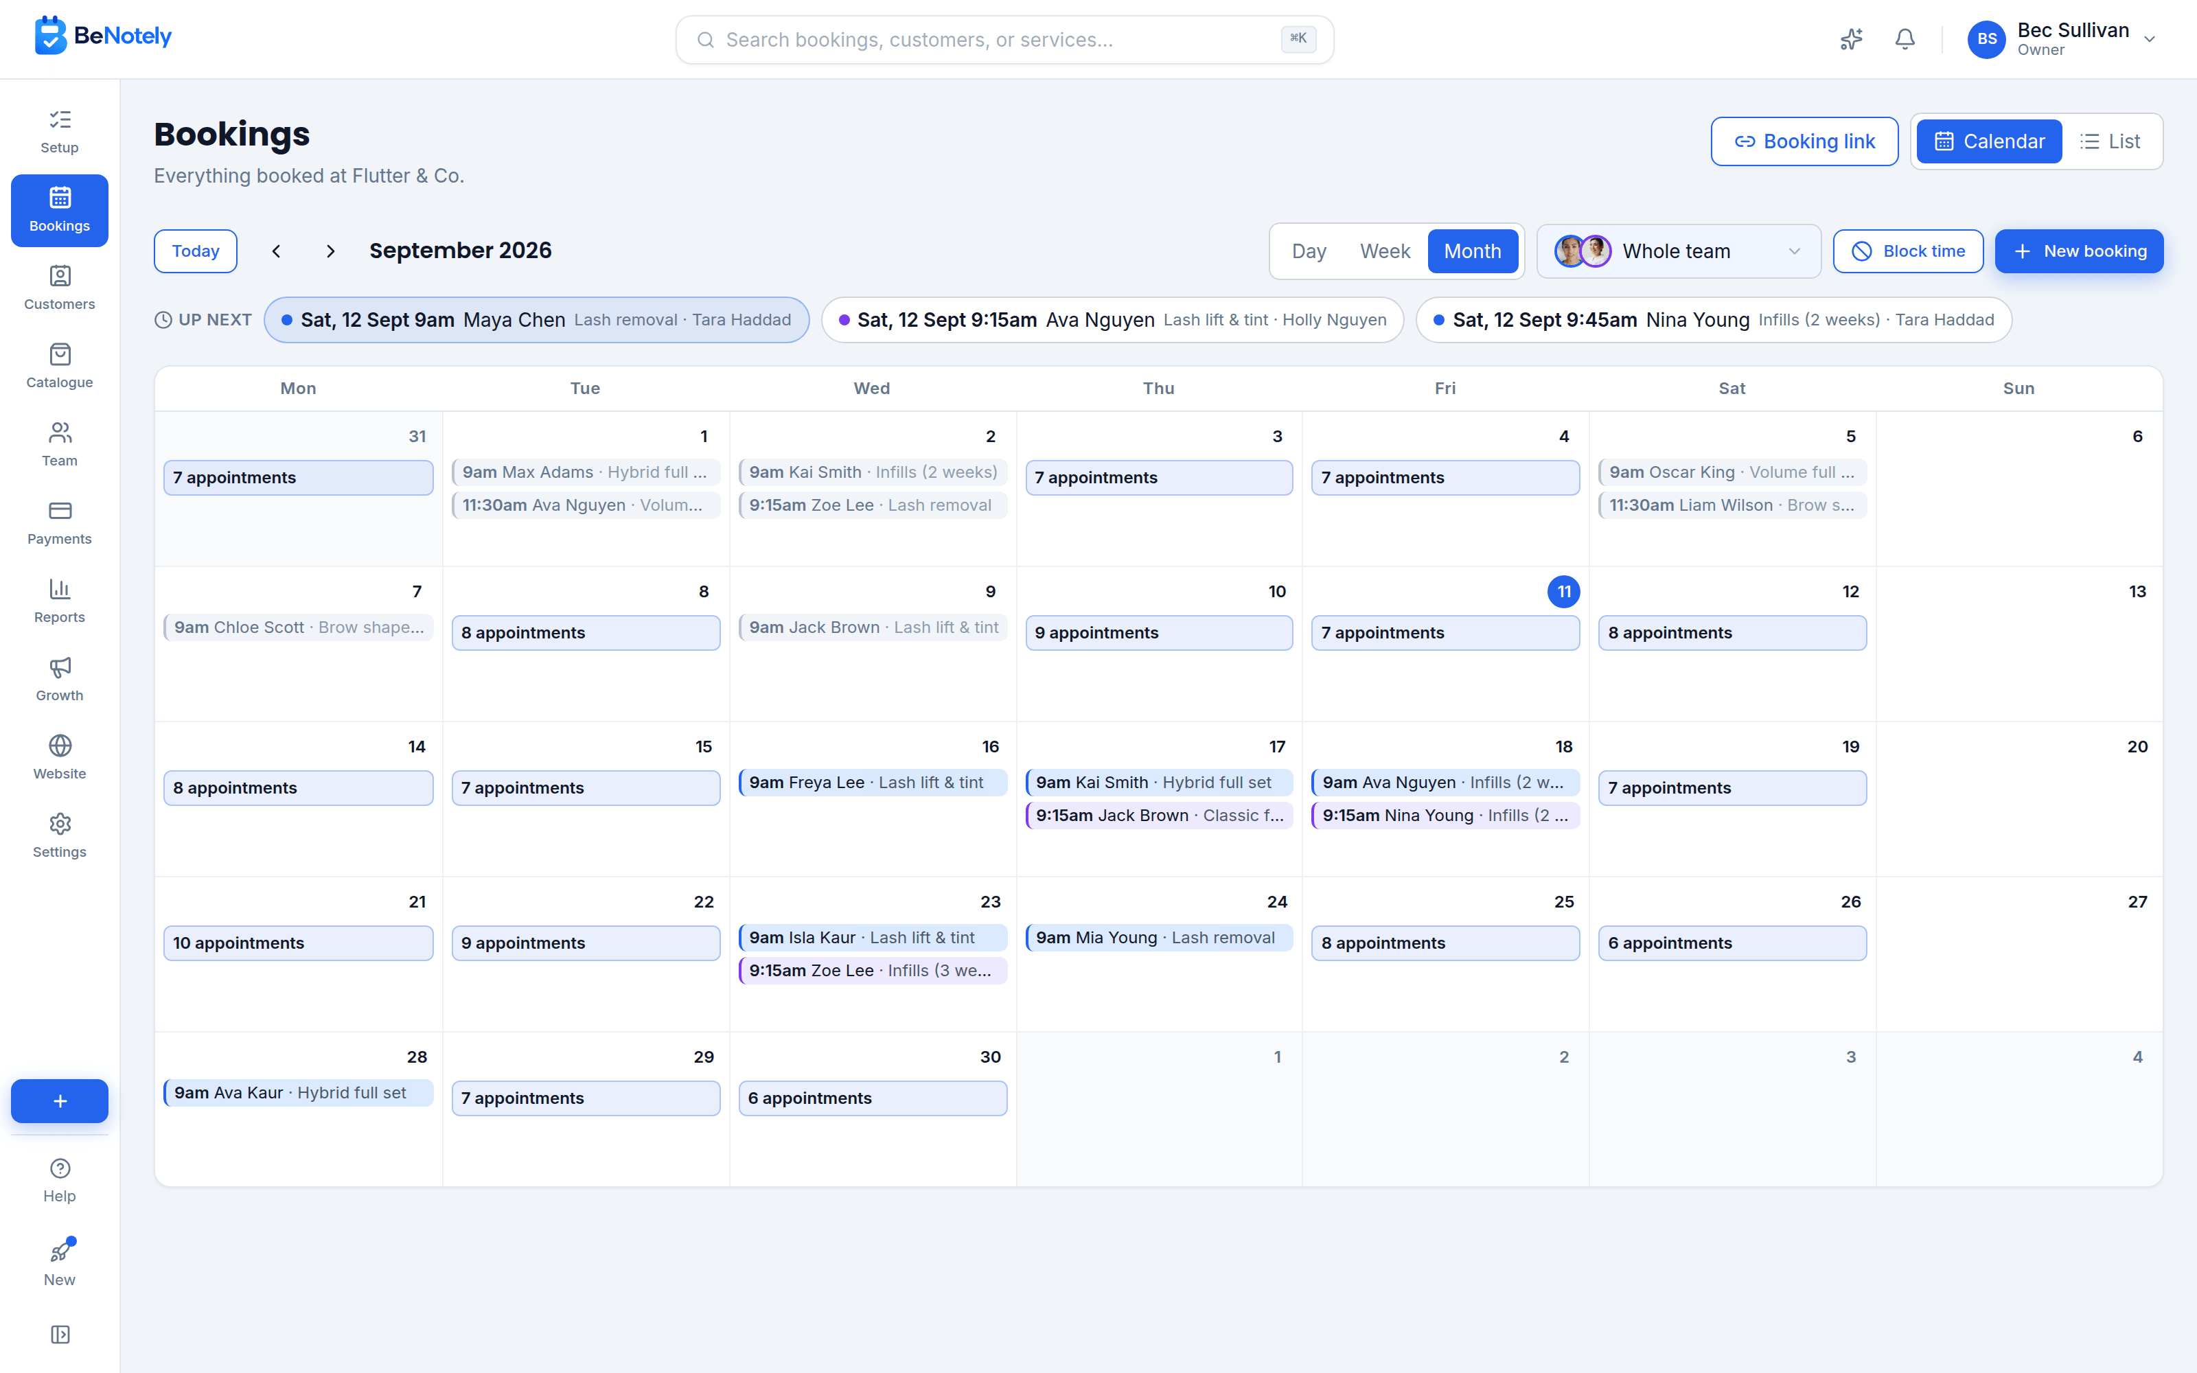Open 9:15am Nina Young Infills booking on 18th

point(1445,816)
